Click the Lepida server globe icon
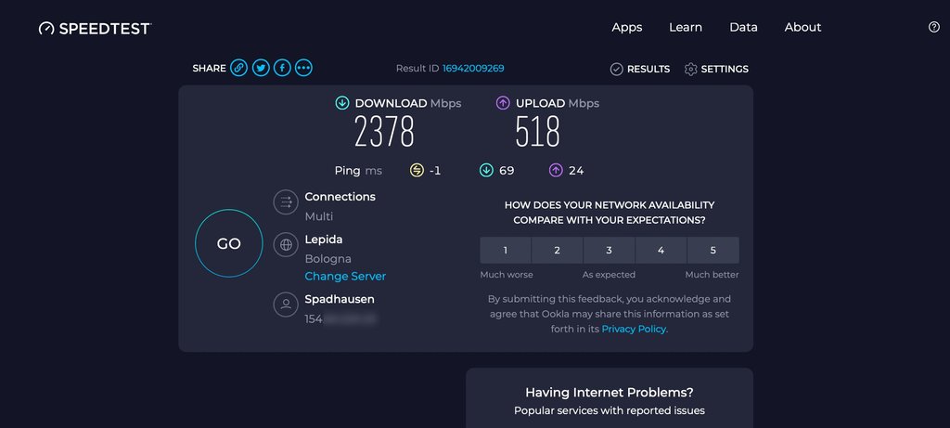 [x=286, y=245]
